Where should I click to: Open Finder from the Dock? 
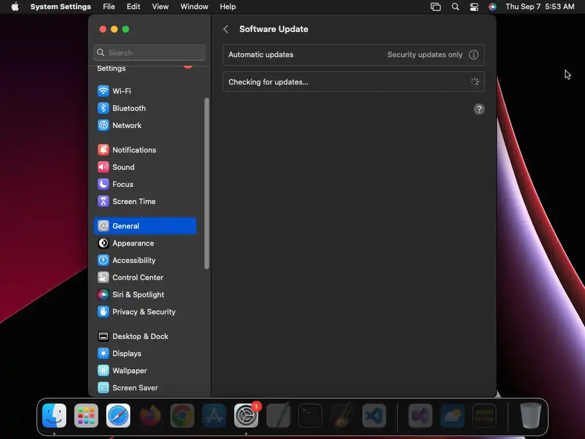pos(54,416)
